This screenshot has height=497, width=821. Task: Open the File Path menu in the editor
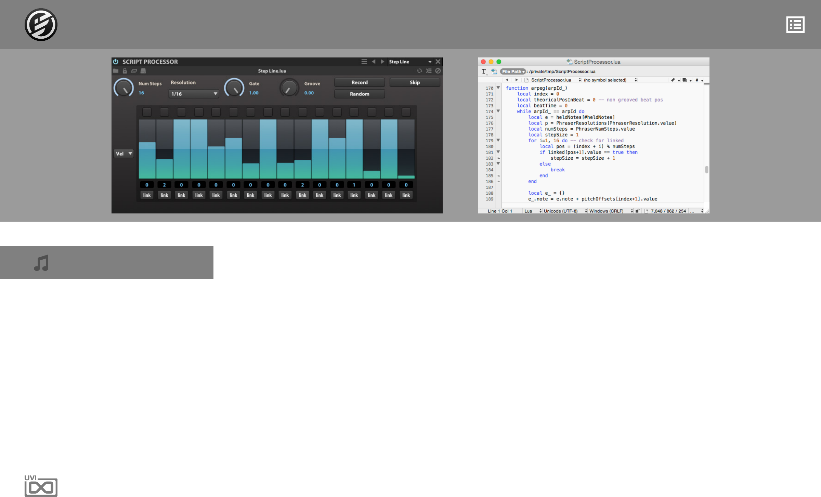tap(513, 71)
